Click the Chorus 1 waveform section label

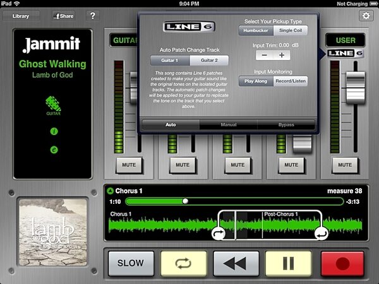(121, 214)
